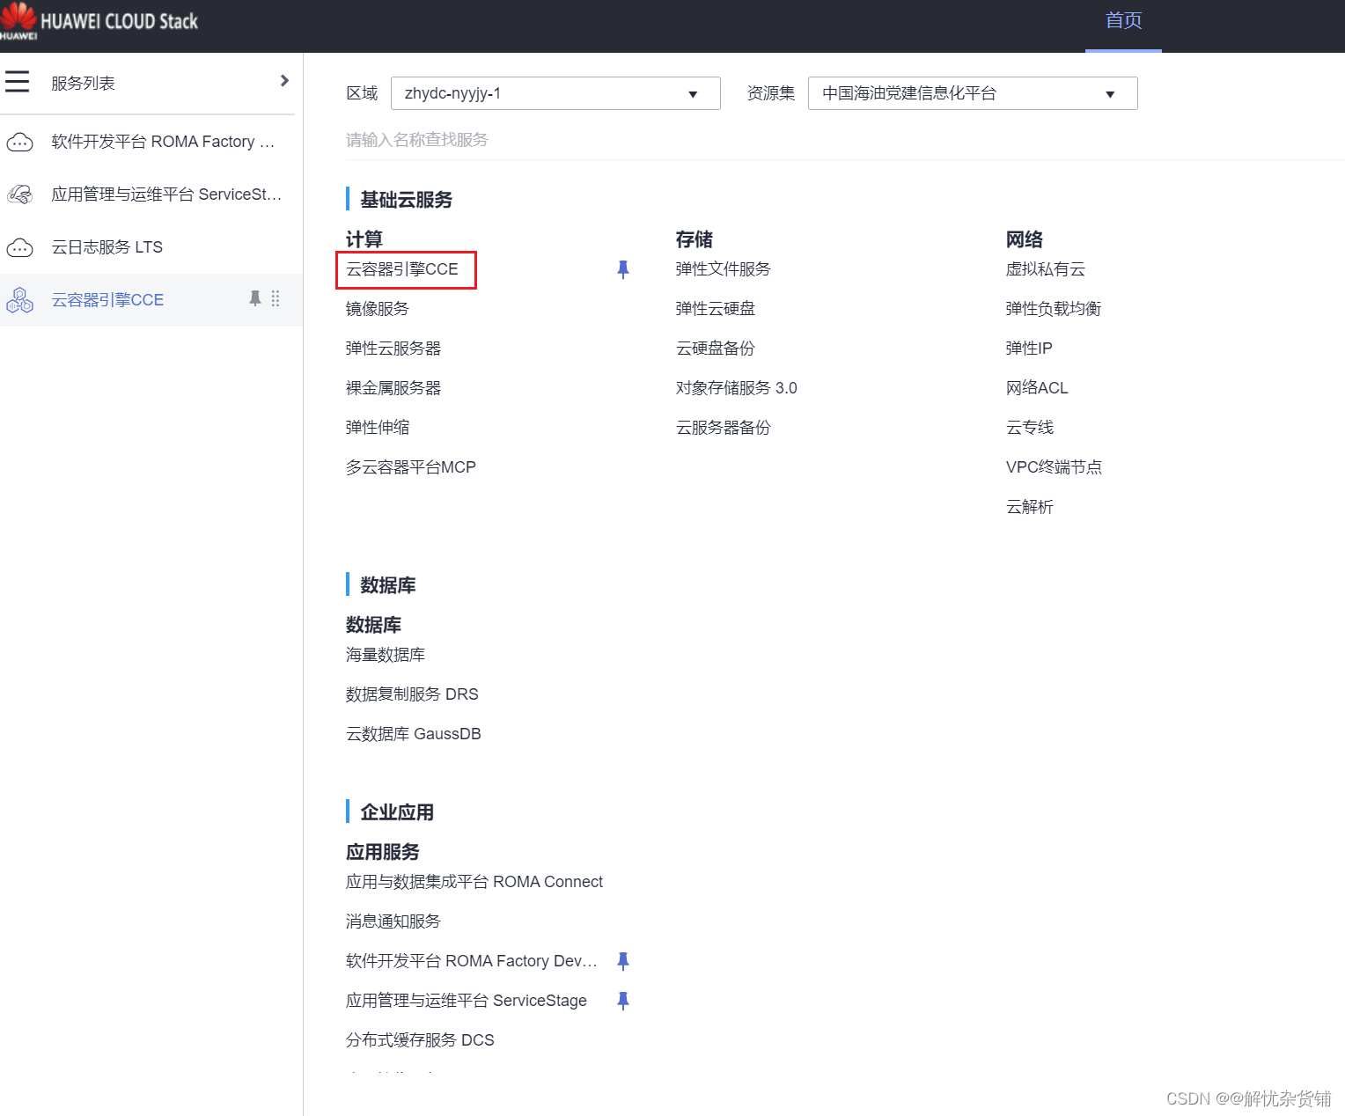
Task: Open 弹性文件服务 link
Action: (724, 269)
